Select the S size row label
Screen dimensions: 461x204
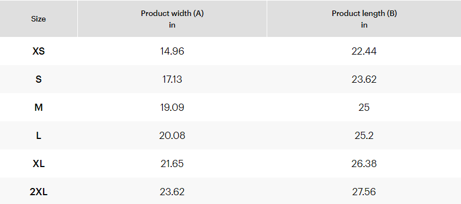(39, 79)
